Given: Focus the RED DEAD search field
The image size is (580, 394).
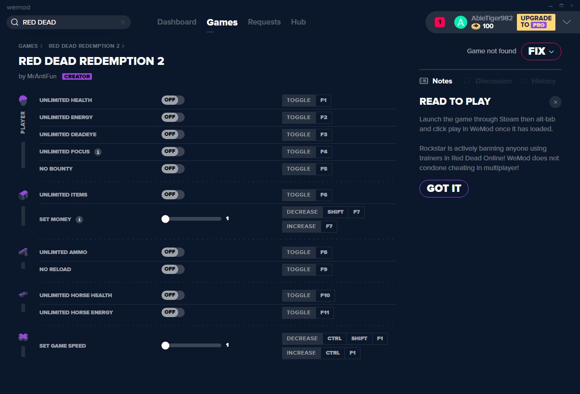Looking at the screenshot, I should (x=69, y=22).
